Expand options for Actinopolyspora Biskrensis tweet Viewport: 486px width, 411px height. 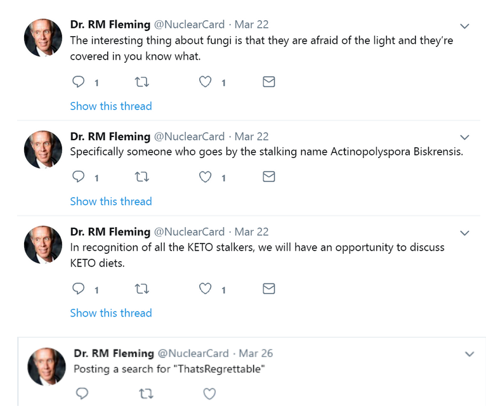tap(464, 138)
